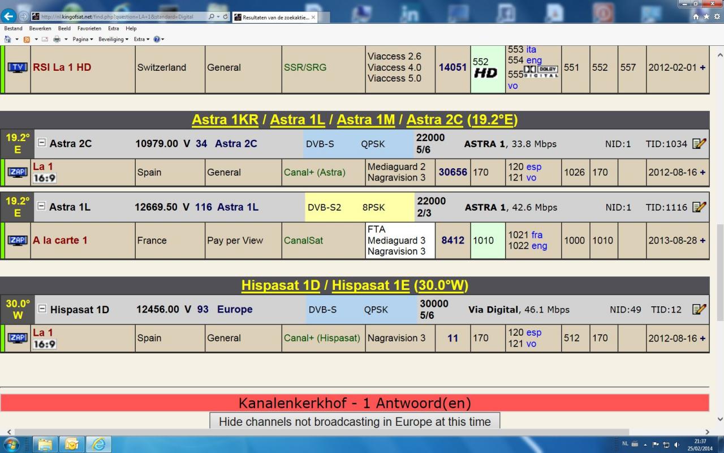724x453 pixels.
Task: Open the Beeld menu
Action: click(x=64, y=28)
